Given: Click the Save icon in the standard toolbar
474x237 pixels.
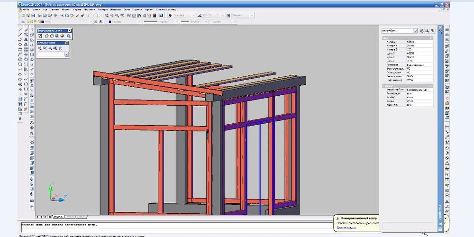Looking at the screenshot, I should [x=34, y=15].
